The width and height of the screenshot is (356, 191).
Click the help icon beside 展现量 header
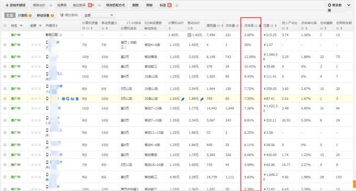click(x=219, y=26)
